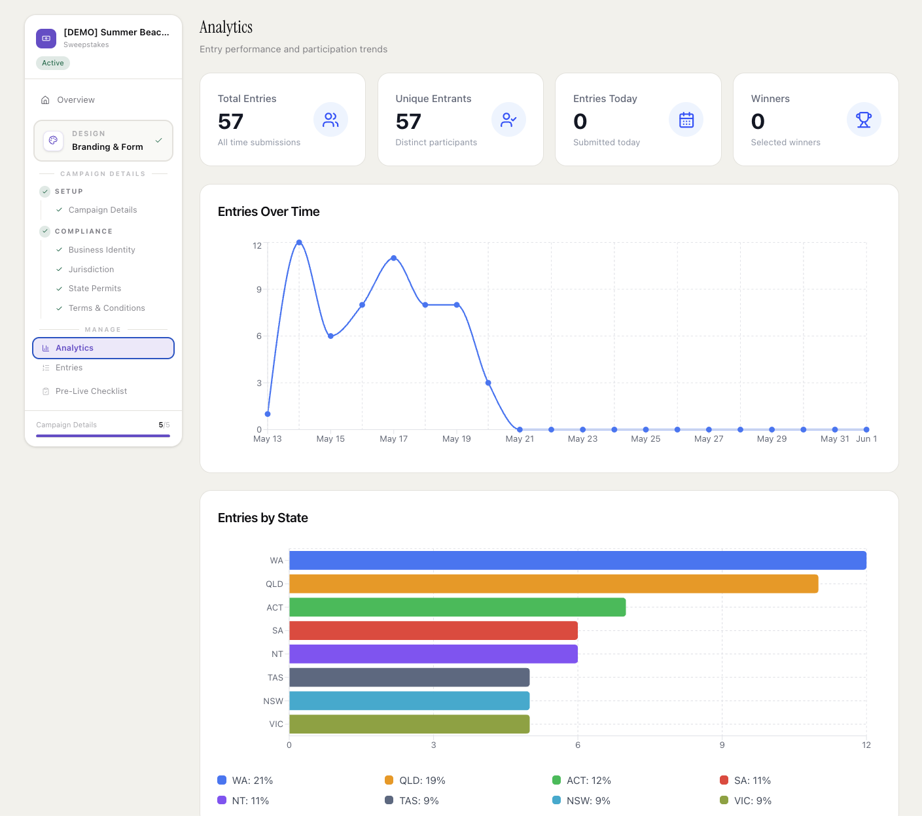
Task: Click the green ACT bar
Action: (457, 607)
